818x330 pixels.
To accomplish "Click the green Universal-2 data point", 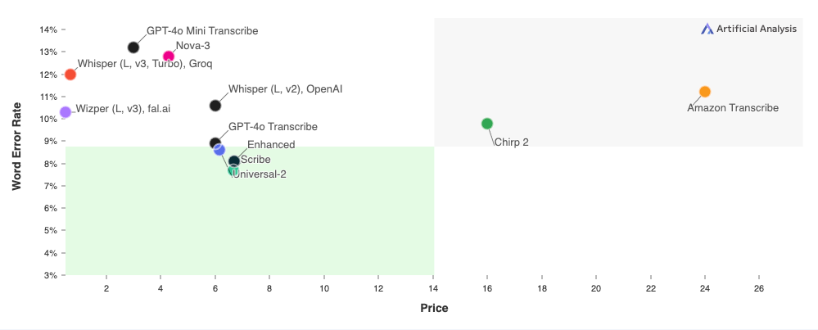I will pyautogui.click(x=233, y=170).
